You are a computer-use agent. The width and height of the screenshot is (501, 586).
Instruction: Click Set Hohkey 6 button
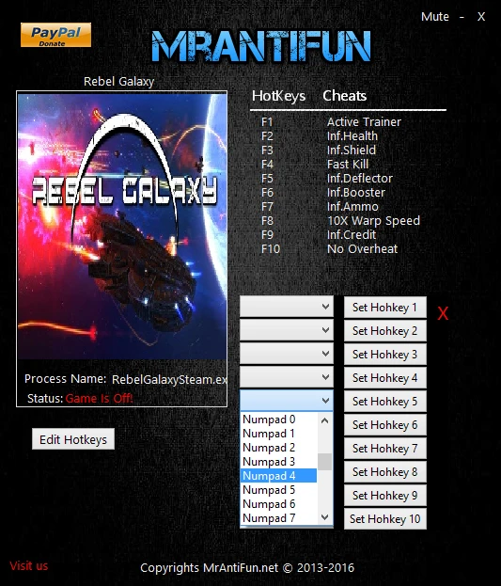384,425
